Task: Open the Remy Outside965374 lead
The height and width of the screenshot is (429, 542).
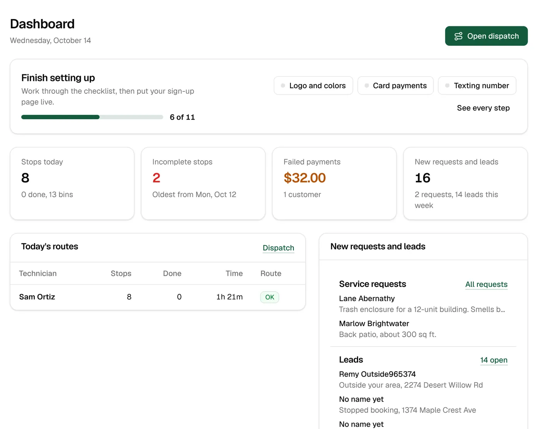Action: (423, 379)
